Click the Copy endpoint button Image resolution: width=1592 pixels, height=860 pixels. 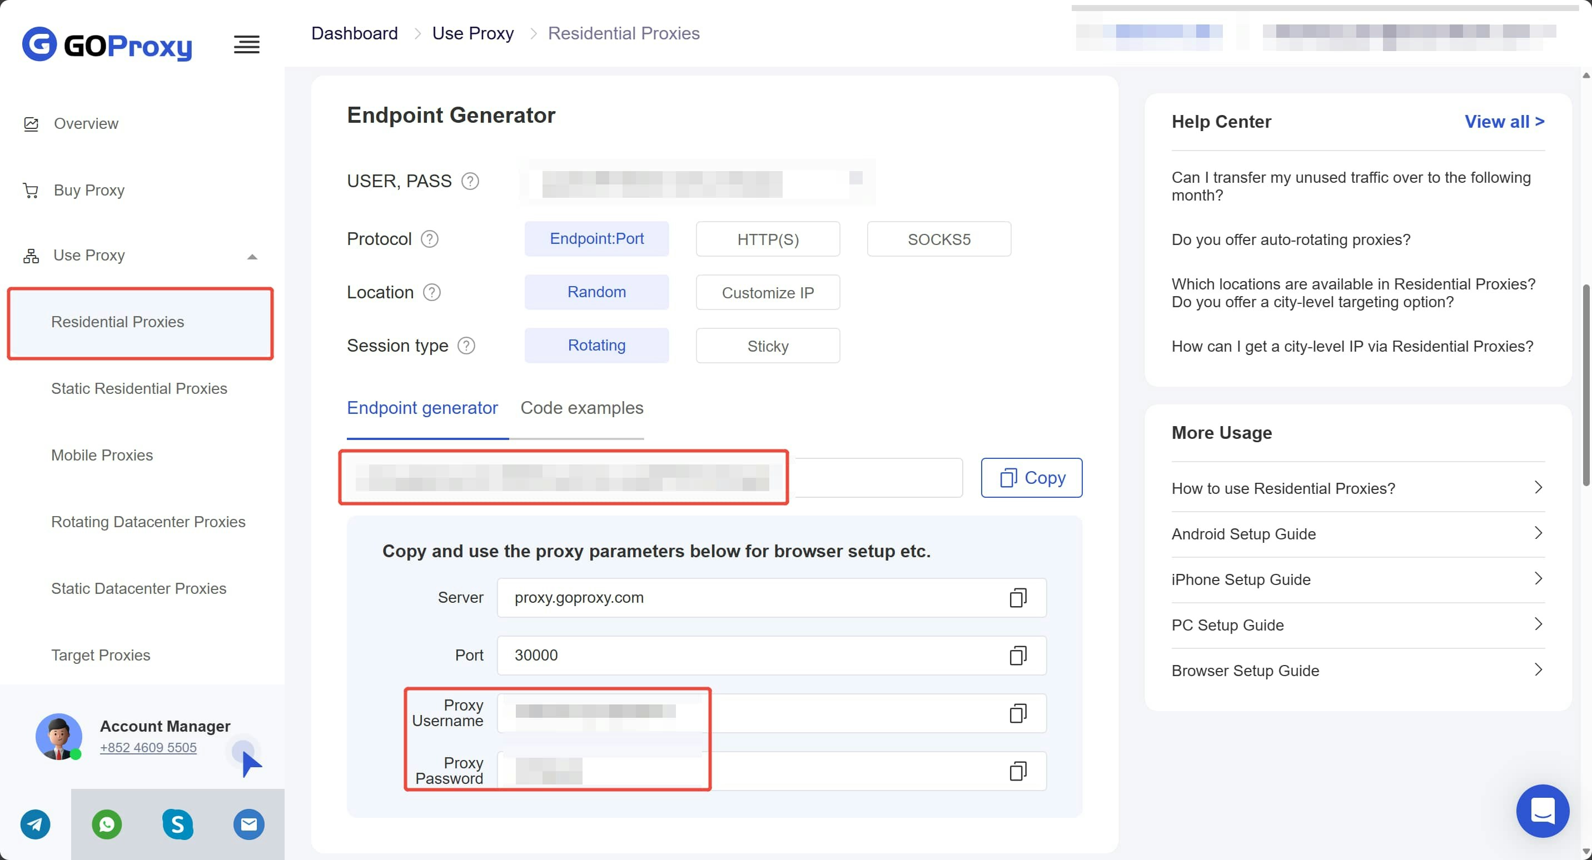1031,478
